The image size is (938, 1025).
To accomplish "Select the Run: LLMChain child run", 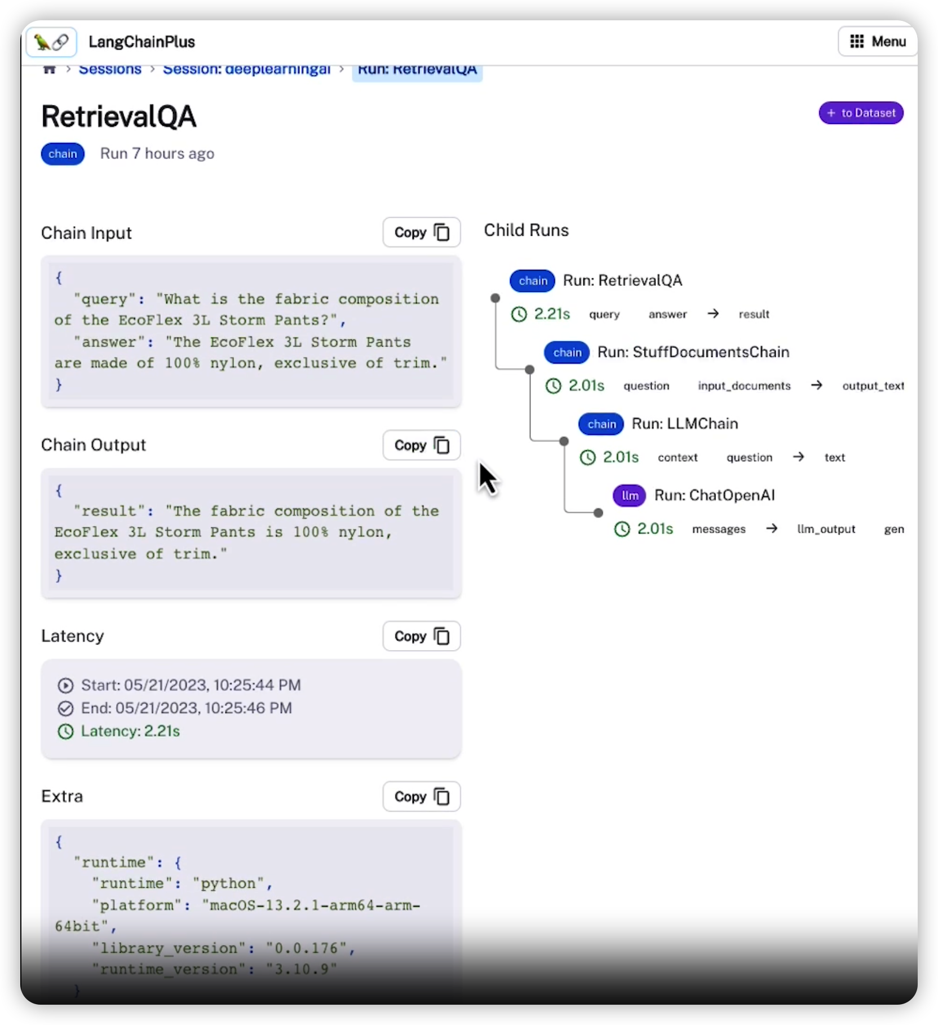I will [685, 423].
